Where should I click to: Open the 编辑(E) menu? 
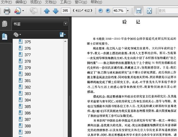point(21,2)
